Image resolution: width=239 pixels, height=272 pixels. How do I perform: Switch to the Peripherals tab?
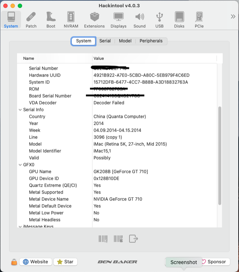[151, 41]
